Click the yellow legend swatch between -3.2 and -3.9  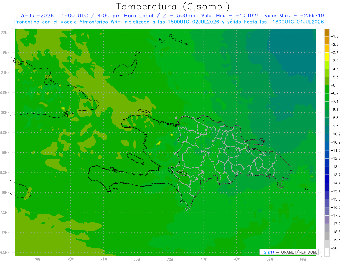click(x=327, y=57)
